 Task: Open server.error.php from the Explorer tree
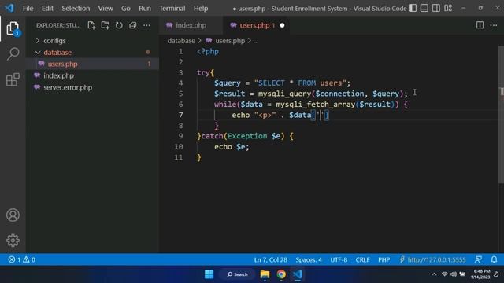coord(68,87)
